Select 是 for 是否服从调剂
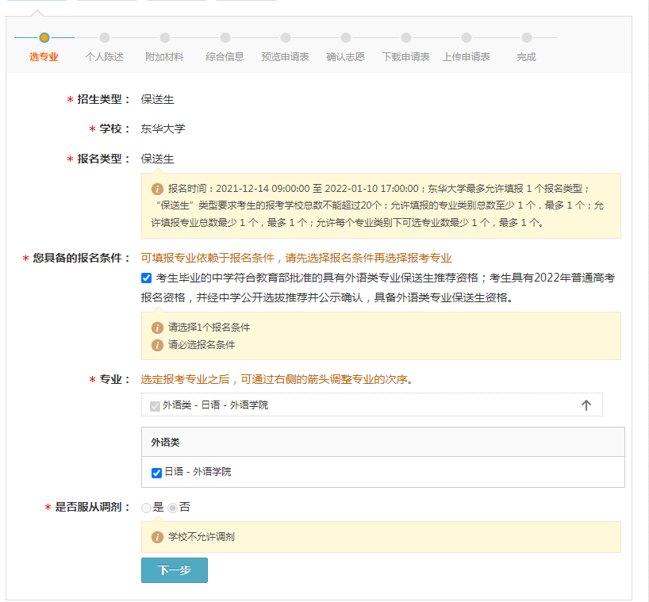 point(146,508)
